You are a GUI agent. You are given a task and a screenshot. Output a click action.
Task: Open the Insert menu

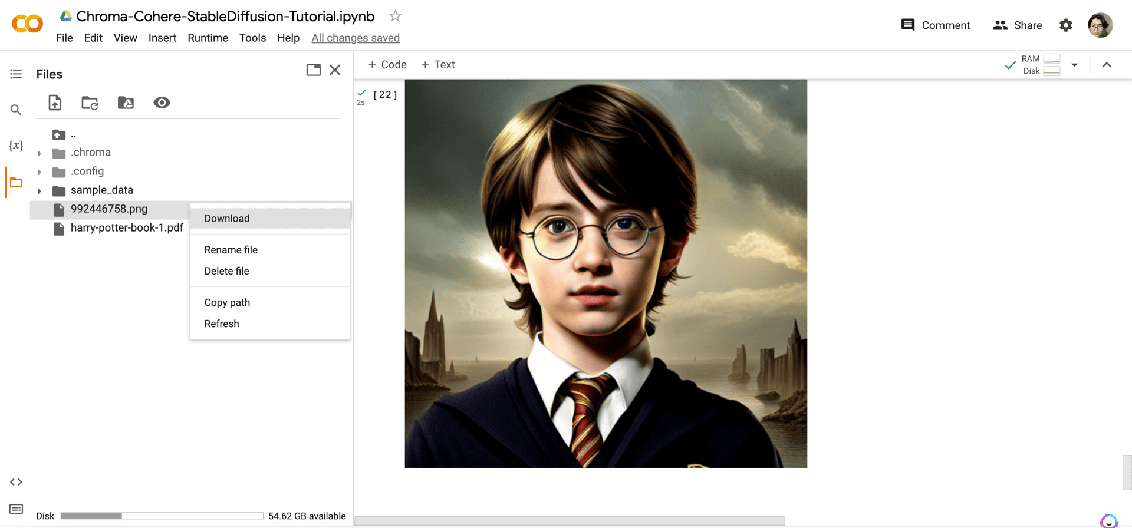(162, 38)
